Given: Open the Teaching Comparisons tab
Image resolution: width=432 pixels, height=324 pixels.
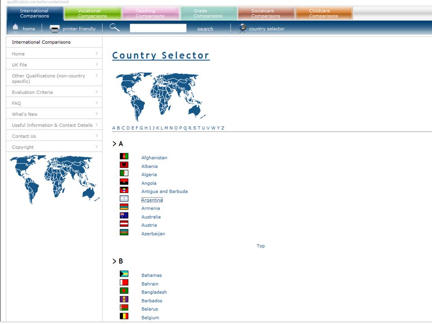Looking at the screenshot, I should click(x=150, y=13).
